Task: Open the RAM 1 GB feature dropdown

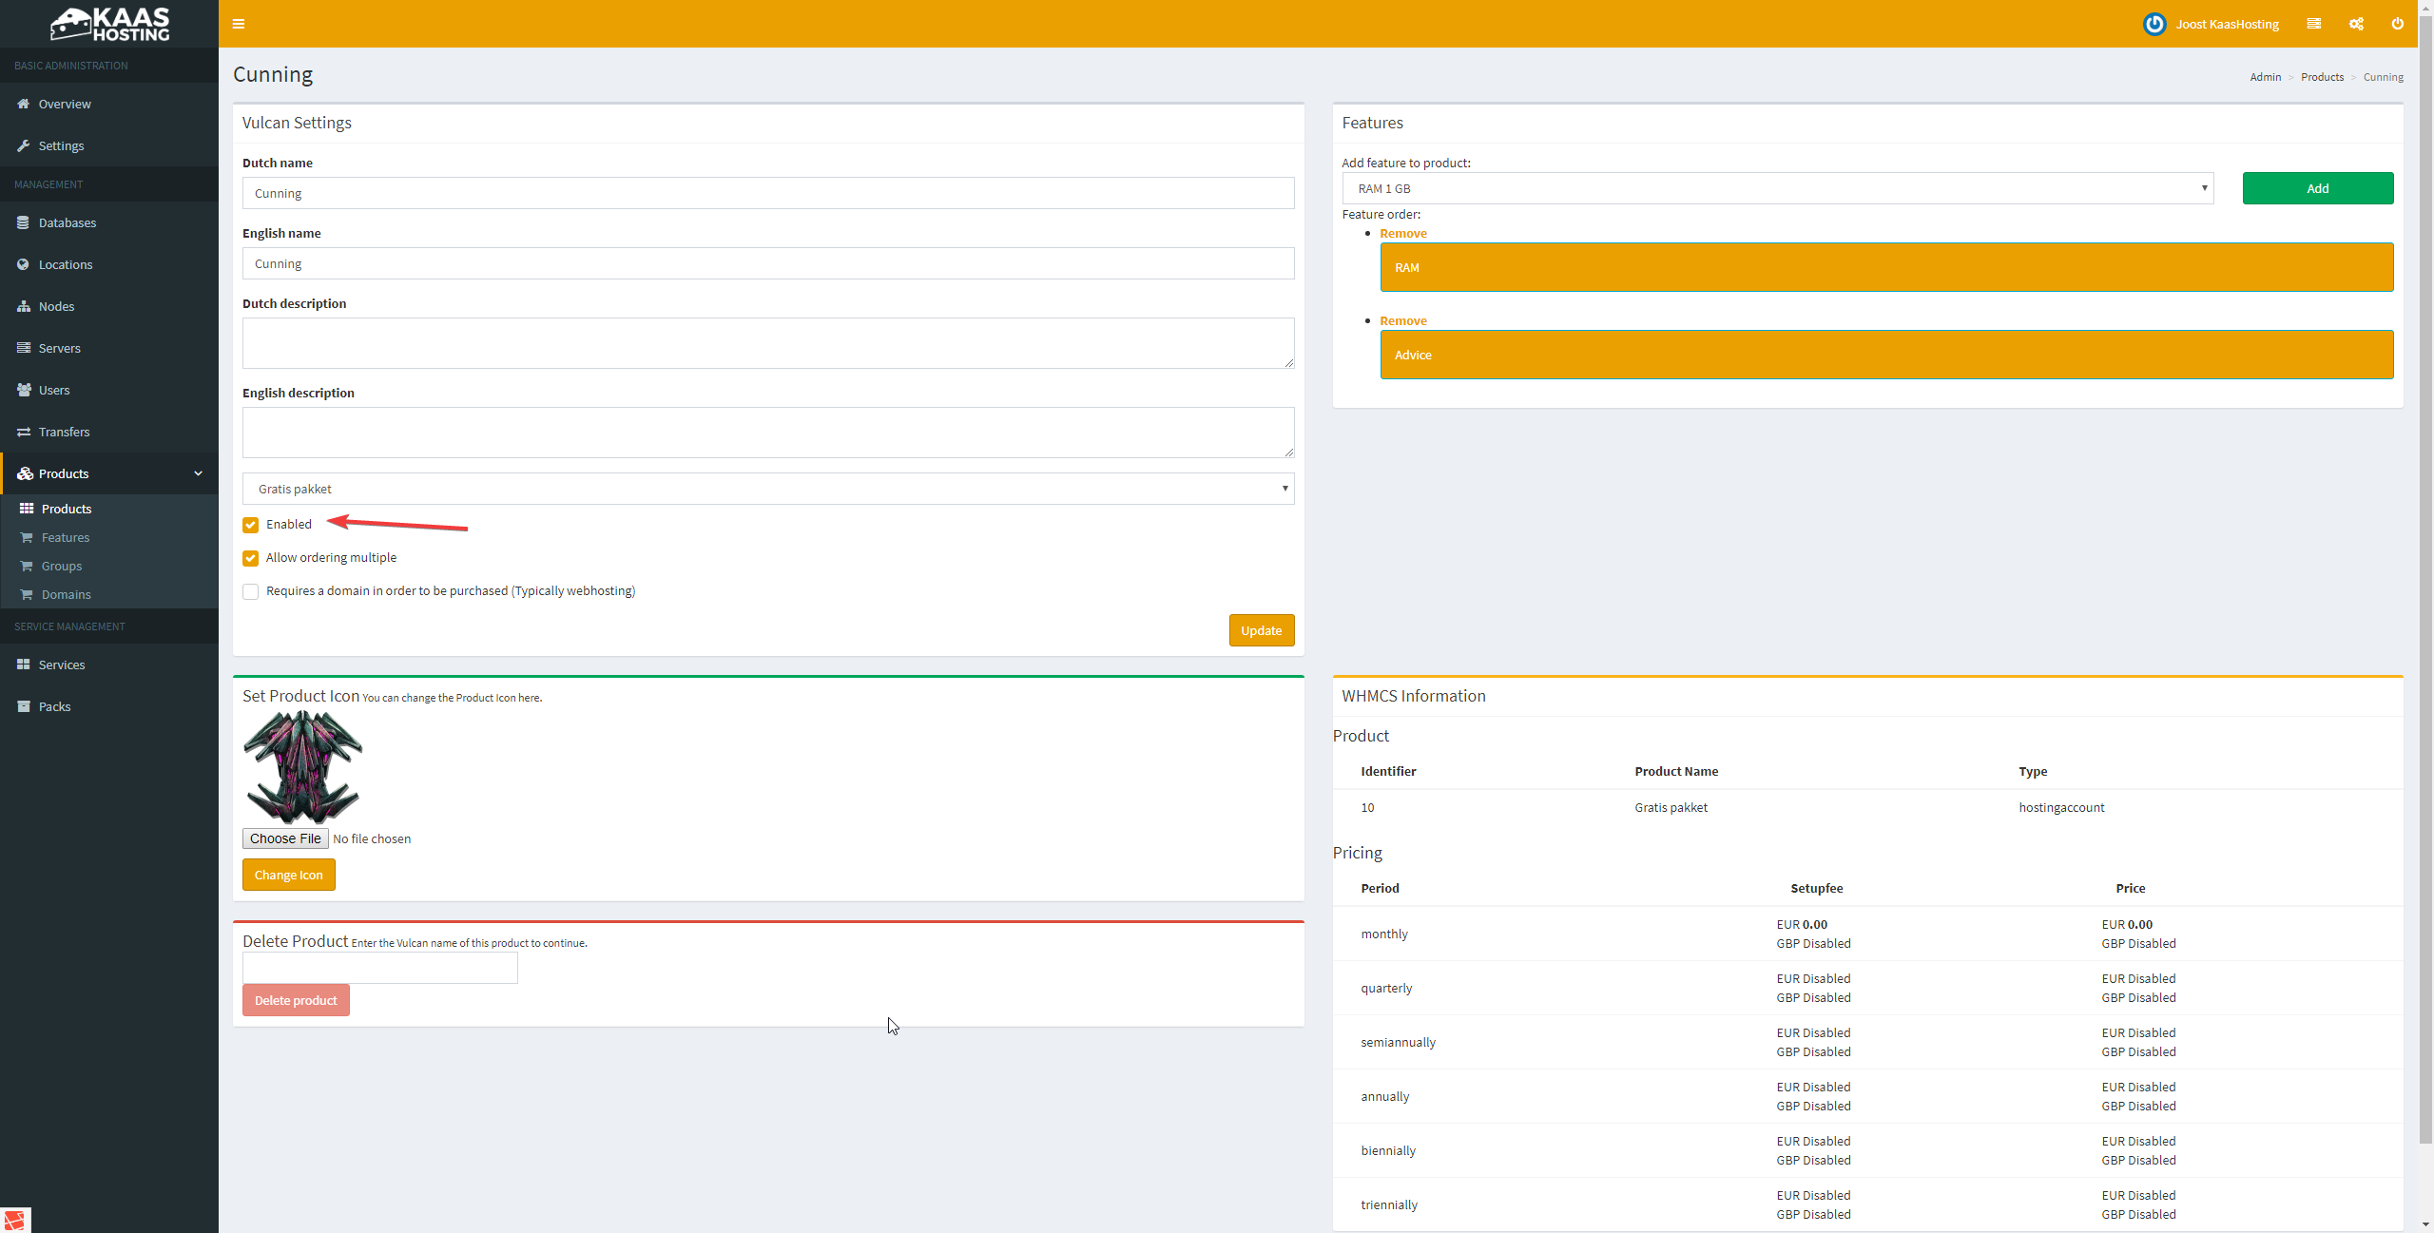Action: tap(1777, 188)
